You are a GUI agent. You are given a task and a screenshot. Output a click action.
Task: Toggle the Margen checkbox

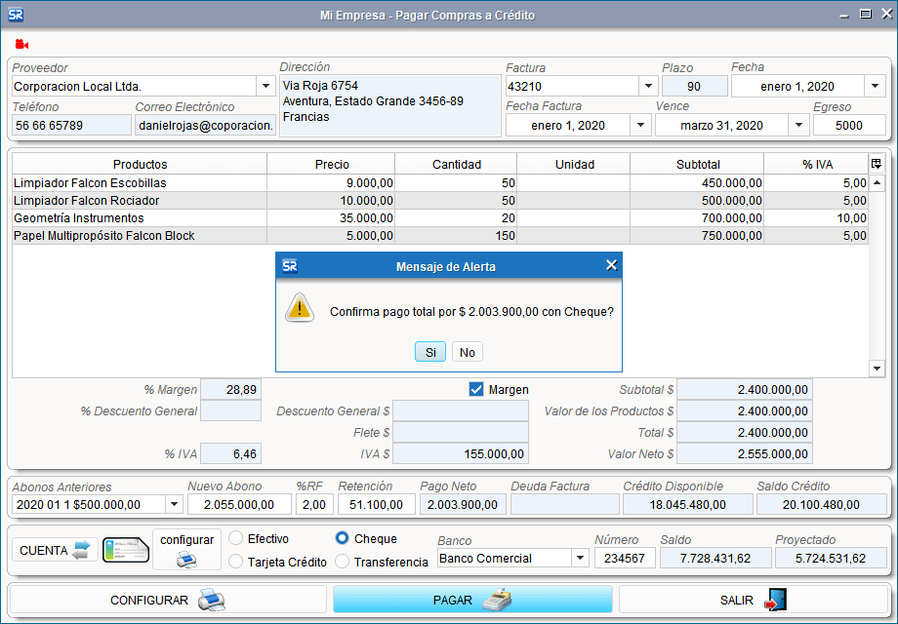click(x=476, y=389)
